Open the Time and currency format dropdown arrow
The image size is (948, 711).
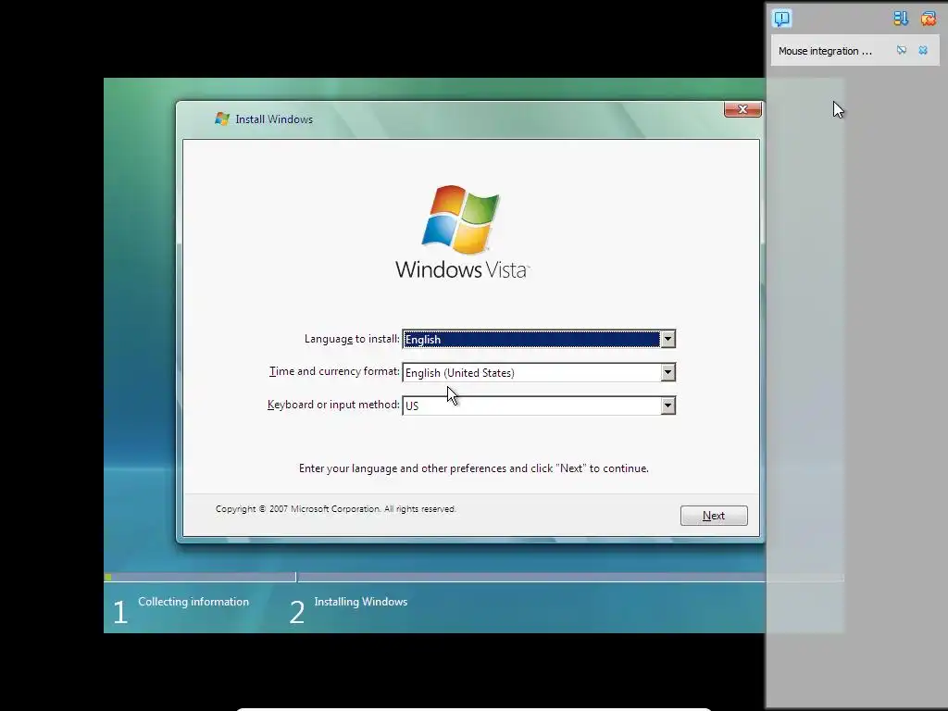(667, 372)
